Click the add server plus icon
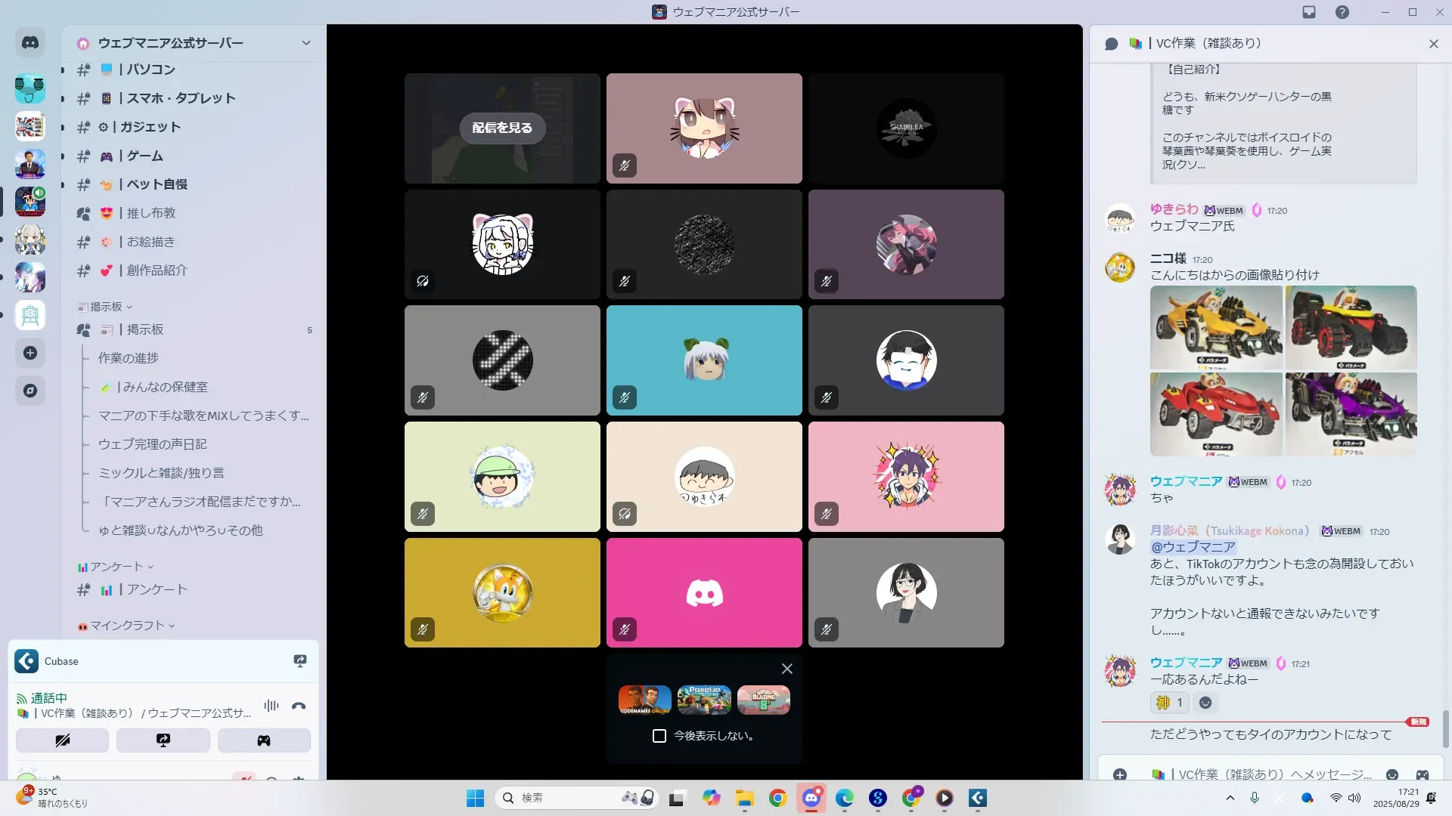Screen dimensions: 1452x816 pyautogui.click(x=30, y=353)
